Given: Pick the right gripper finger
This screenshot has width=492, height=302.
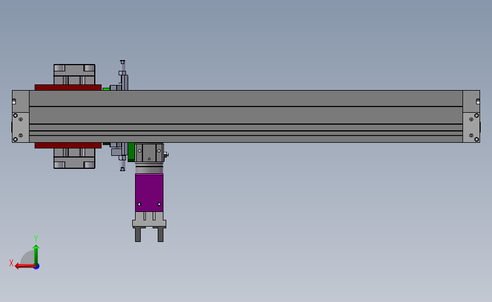Looking at the screenshot, I should (x=161, y=235).
